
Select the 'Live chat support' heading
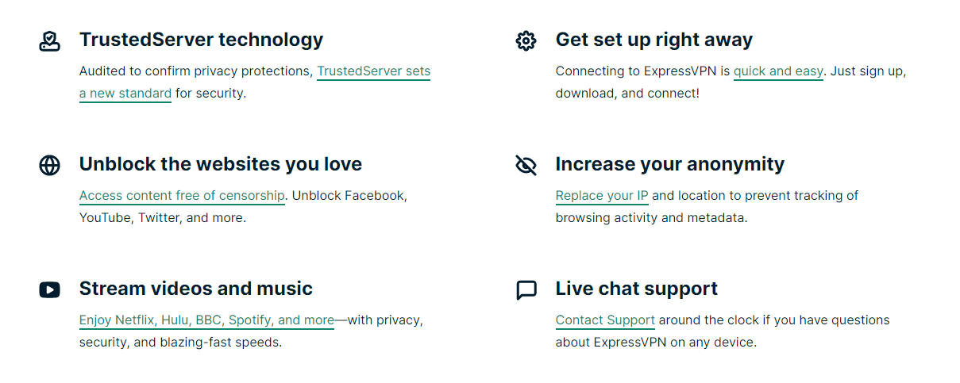pyautogui.click(x=637, y=289)
